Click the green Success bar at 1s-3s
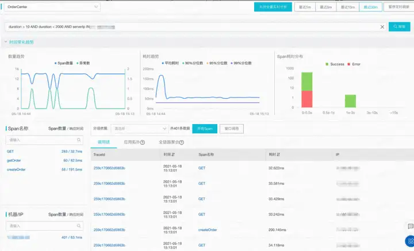414x251 pixels. 350,101
